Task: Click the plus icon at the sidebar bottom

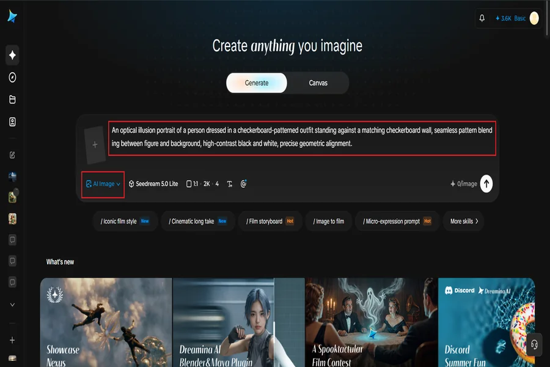Action: (12, 340)
